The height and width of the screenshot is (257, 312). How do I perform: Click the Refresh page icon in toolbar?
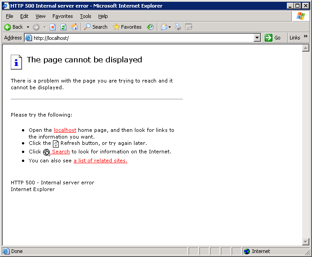tap(63, 27)
